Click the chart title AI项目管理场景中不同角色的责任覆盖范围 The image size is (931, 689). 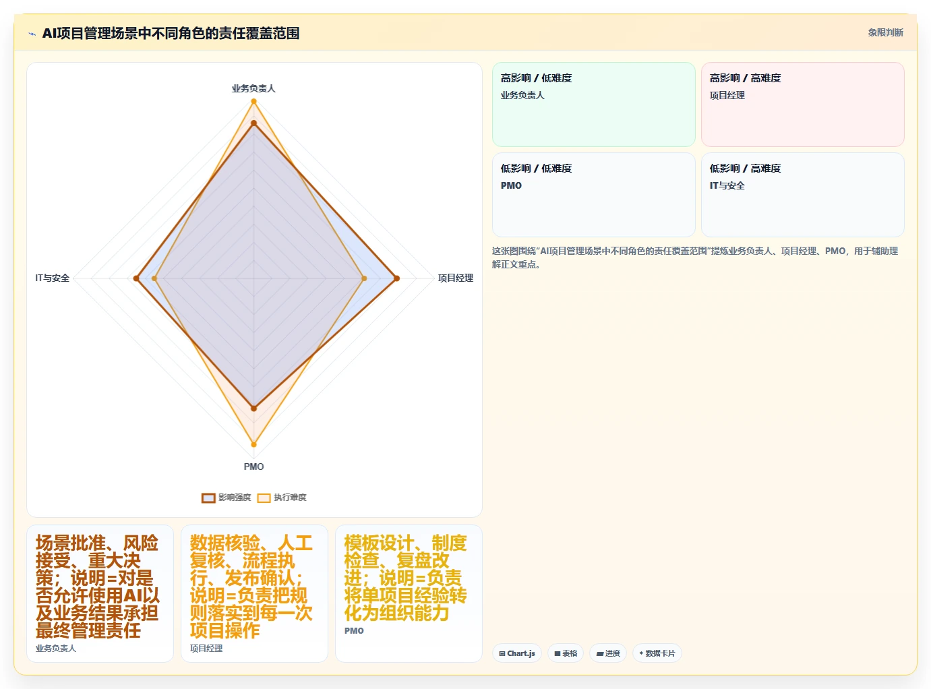pos(171,33)
